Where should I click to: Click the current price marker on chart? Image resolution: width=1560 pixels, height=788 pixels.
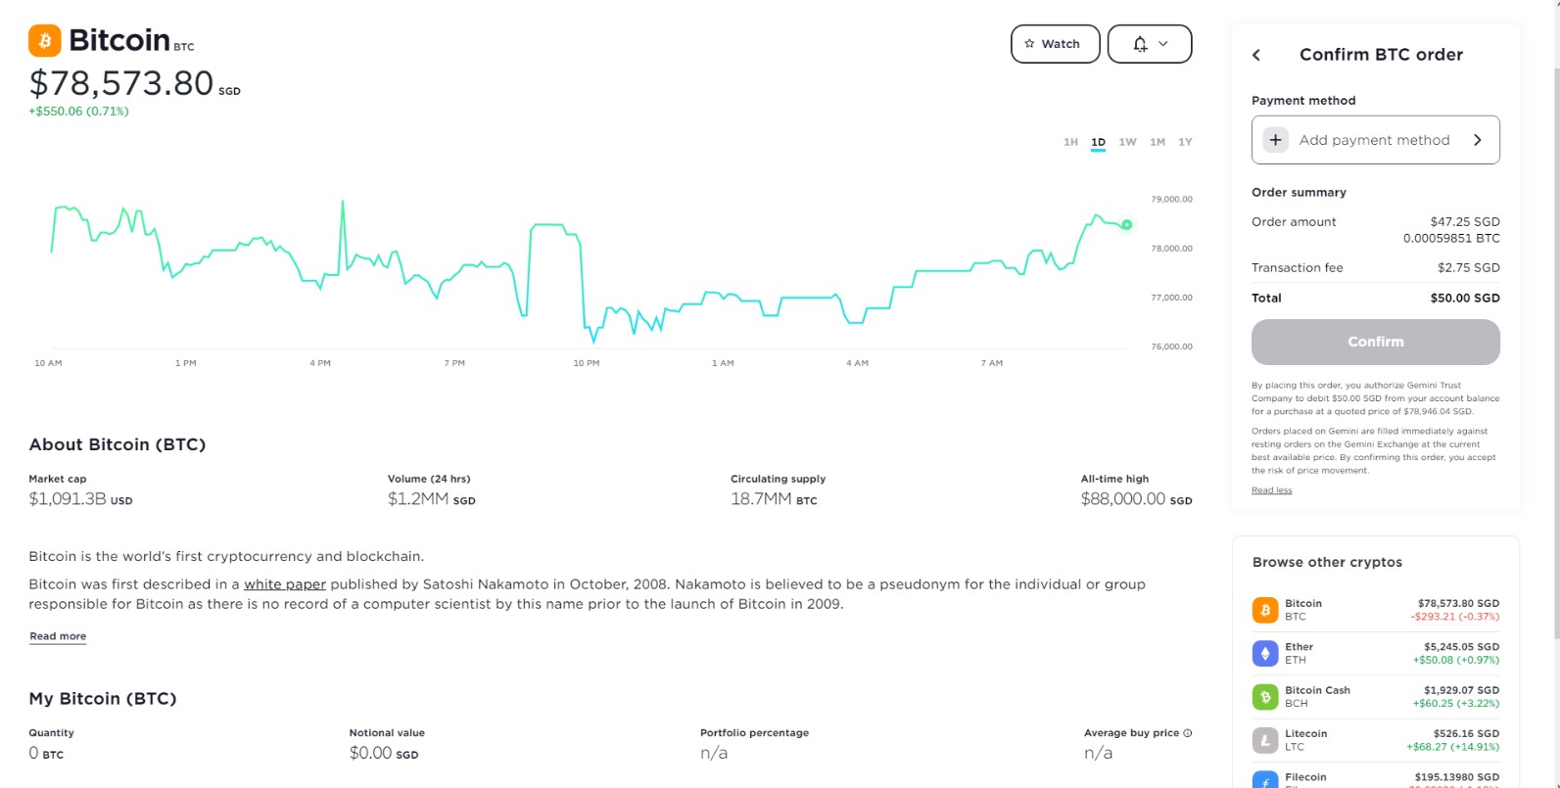(1127, 225)
